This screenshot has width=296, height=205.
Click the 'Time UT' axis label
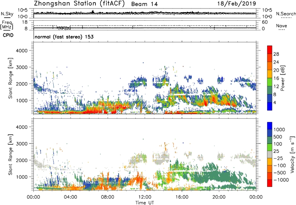pyautogui.click(x=145, y=203)
